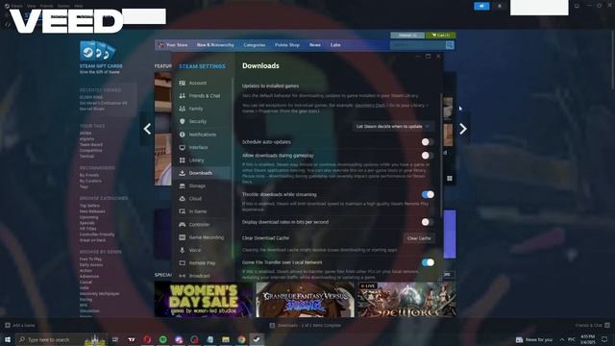Open Account settings icon in sidebar
The image size is (615, 346).
[182, 83]
